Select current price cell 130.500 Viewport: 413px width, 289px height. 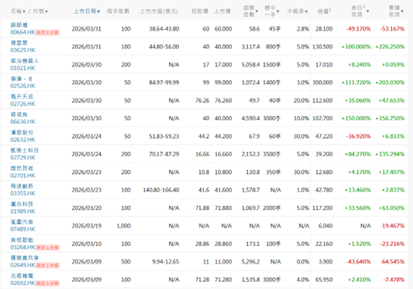323,47
